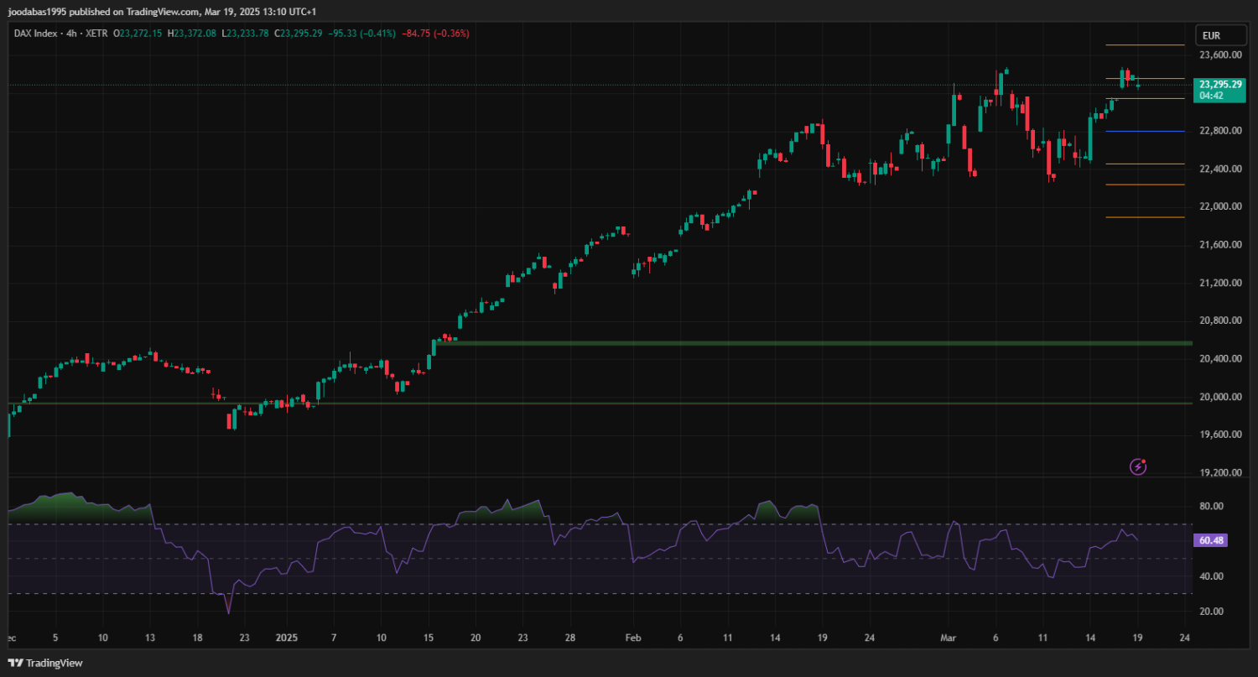Open the EUR currency selector
The height and width of the screenshot is (677, 1258).
pyautogui.click(x=1211, y=35)
